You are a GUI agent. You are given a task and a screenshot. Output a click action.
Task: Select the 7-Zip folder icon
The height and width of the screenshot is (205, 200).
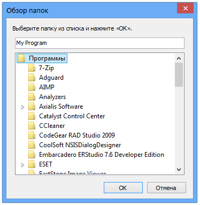[x=32, y=68]
